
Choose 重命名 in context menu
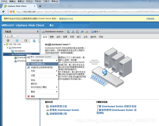(x=42, y=83)
